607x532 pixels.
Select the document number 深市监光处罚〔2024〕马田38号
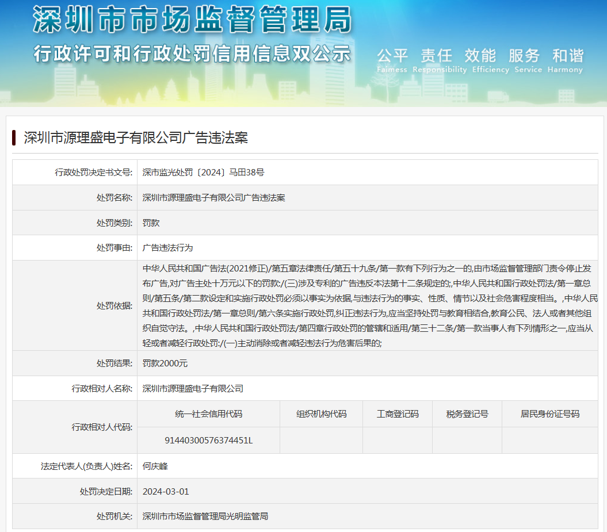point(203,173)
